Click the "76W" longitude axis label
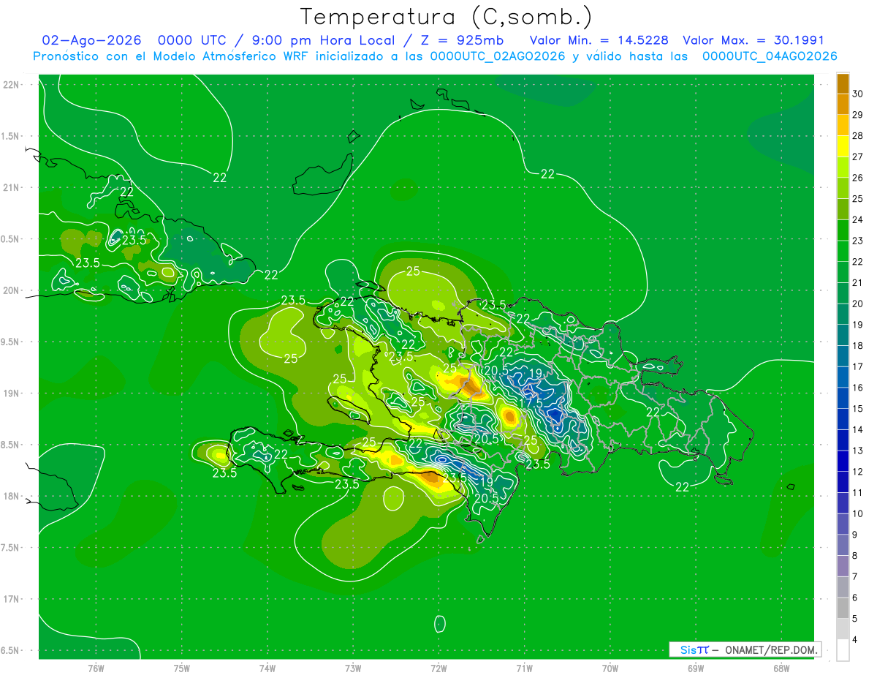Viewport: 877px width, 678px height. 96,668
